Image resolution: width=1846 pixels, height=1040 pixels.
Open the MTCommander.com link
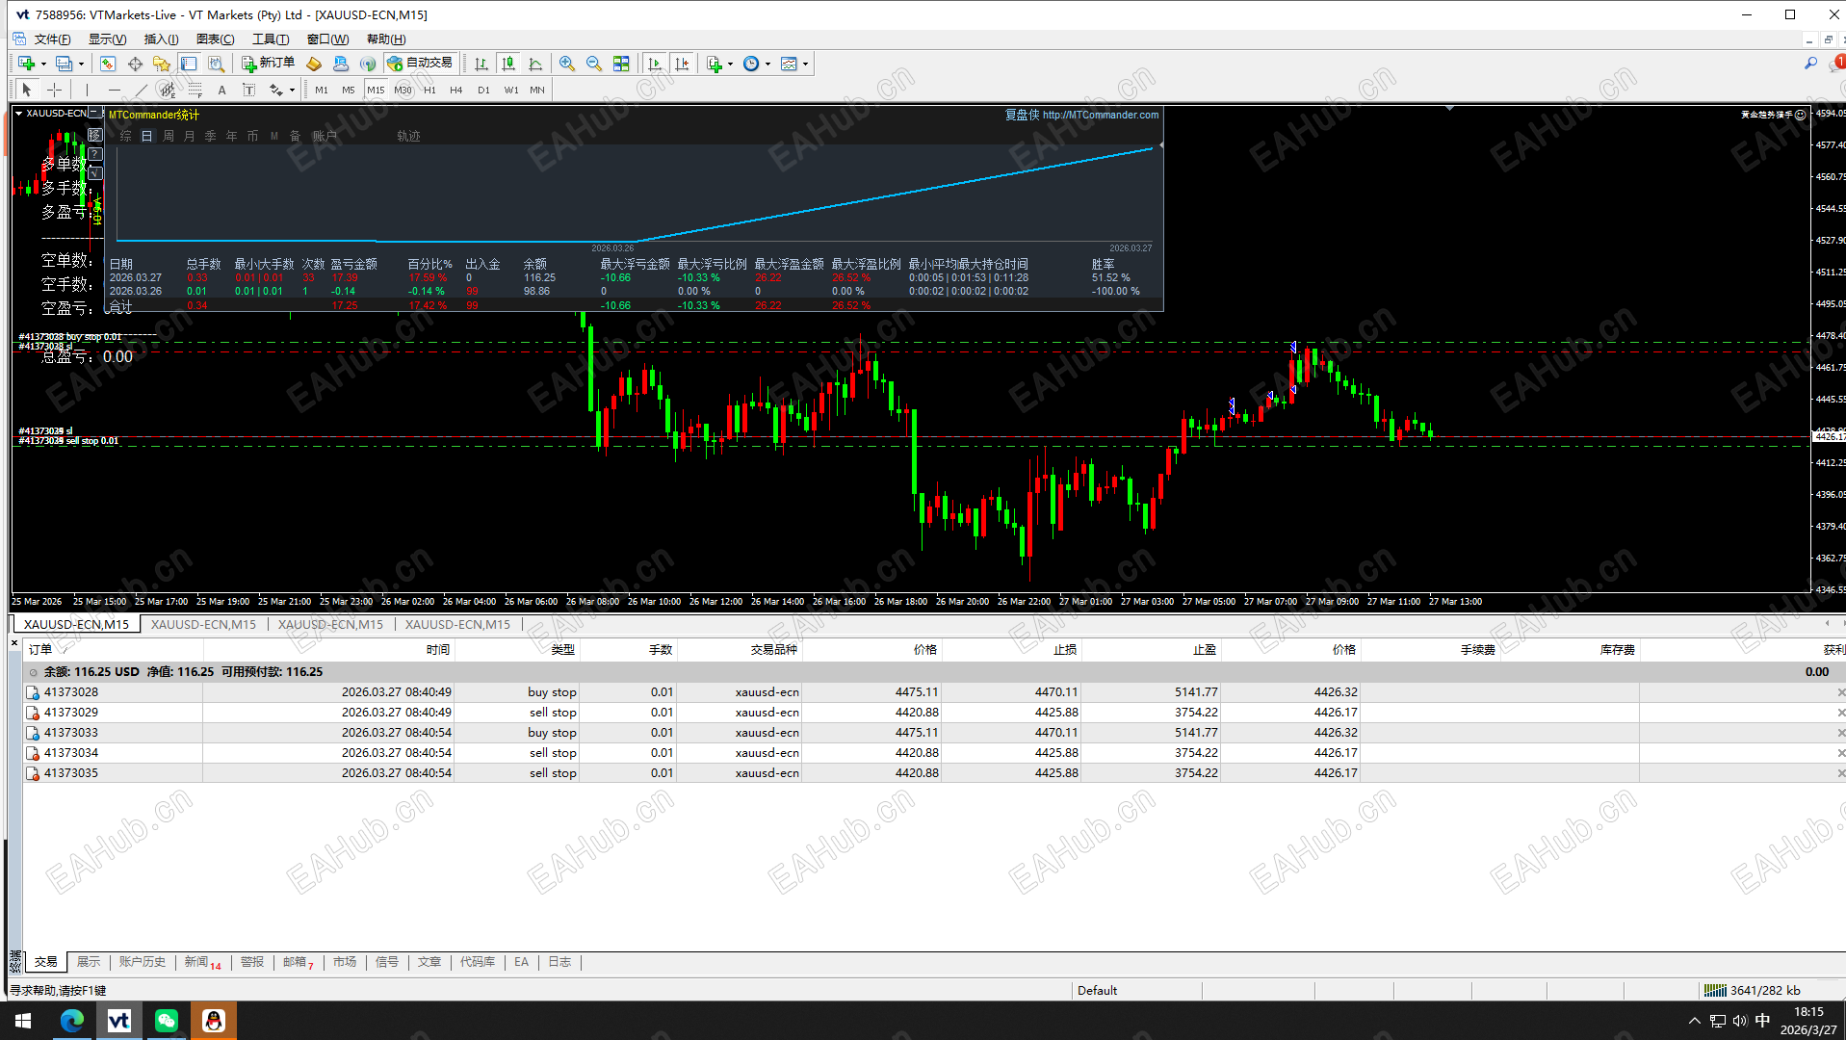coord(1101,115)
